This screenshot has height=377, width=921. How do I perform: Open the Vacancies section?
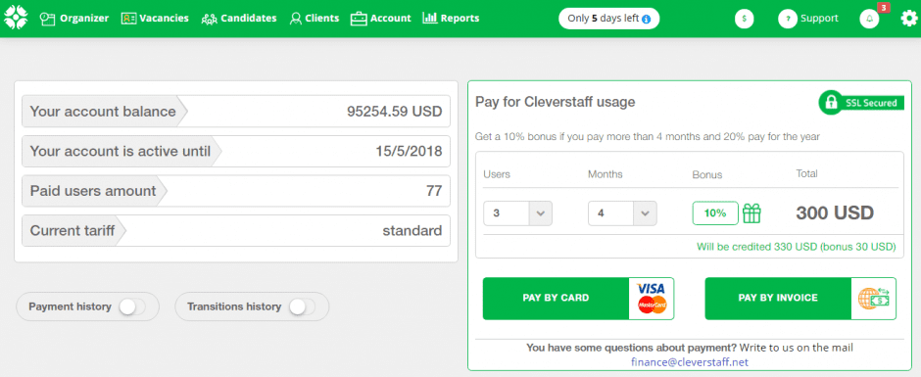(x=155, y=19)
